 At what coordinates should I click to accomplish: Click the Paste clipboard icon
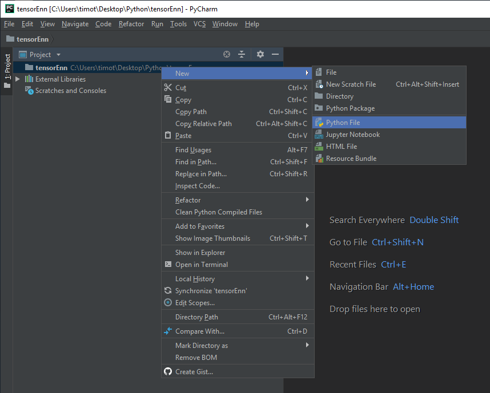coord(168,135)
